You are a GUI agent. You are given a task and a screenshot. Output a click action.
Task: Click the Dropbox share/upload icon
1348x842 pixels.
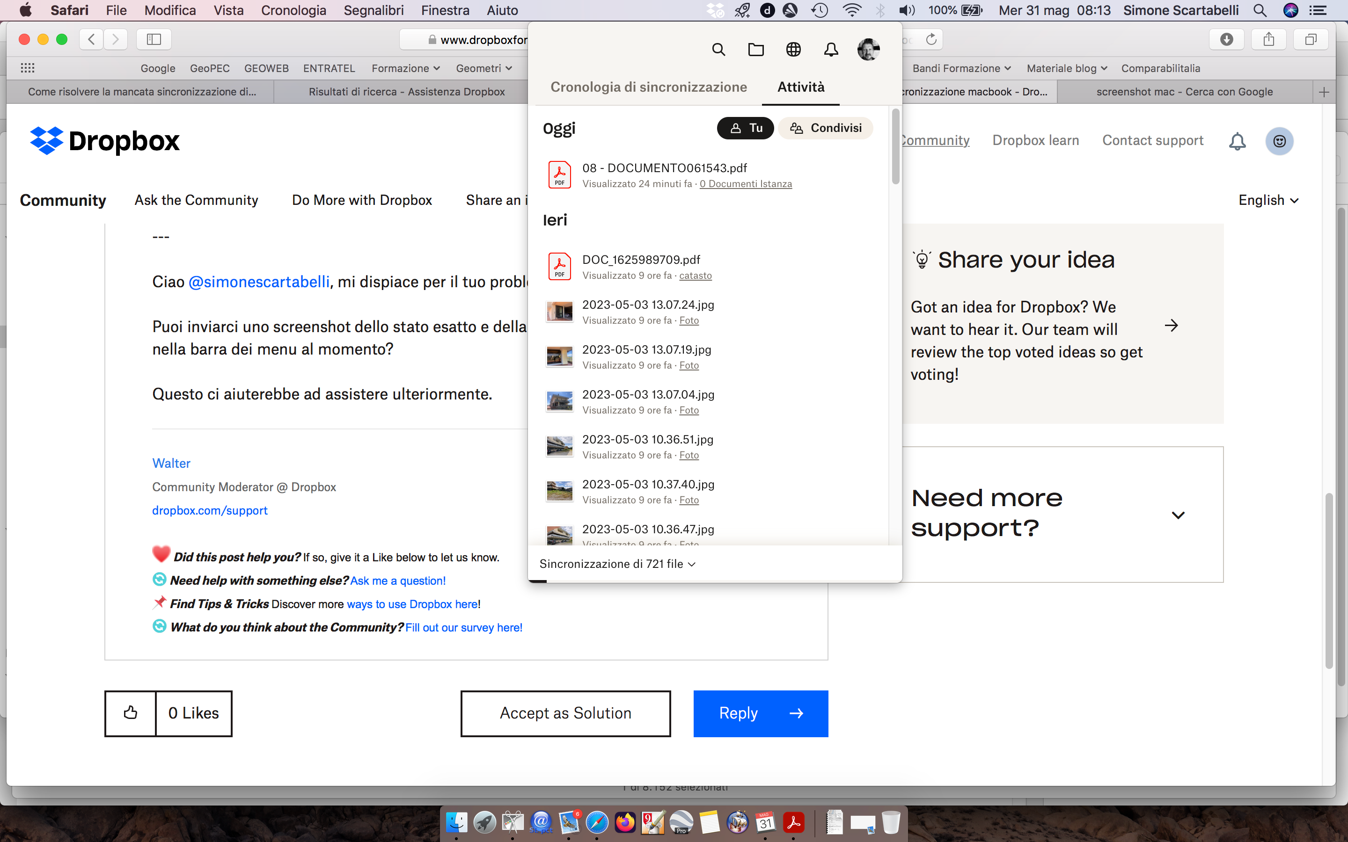point(1269,39)
